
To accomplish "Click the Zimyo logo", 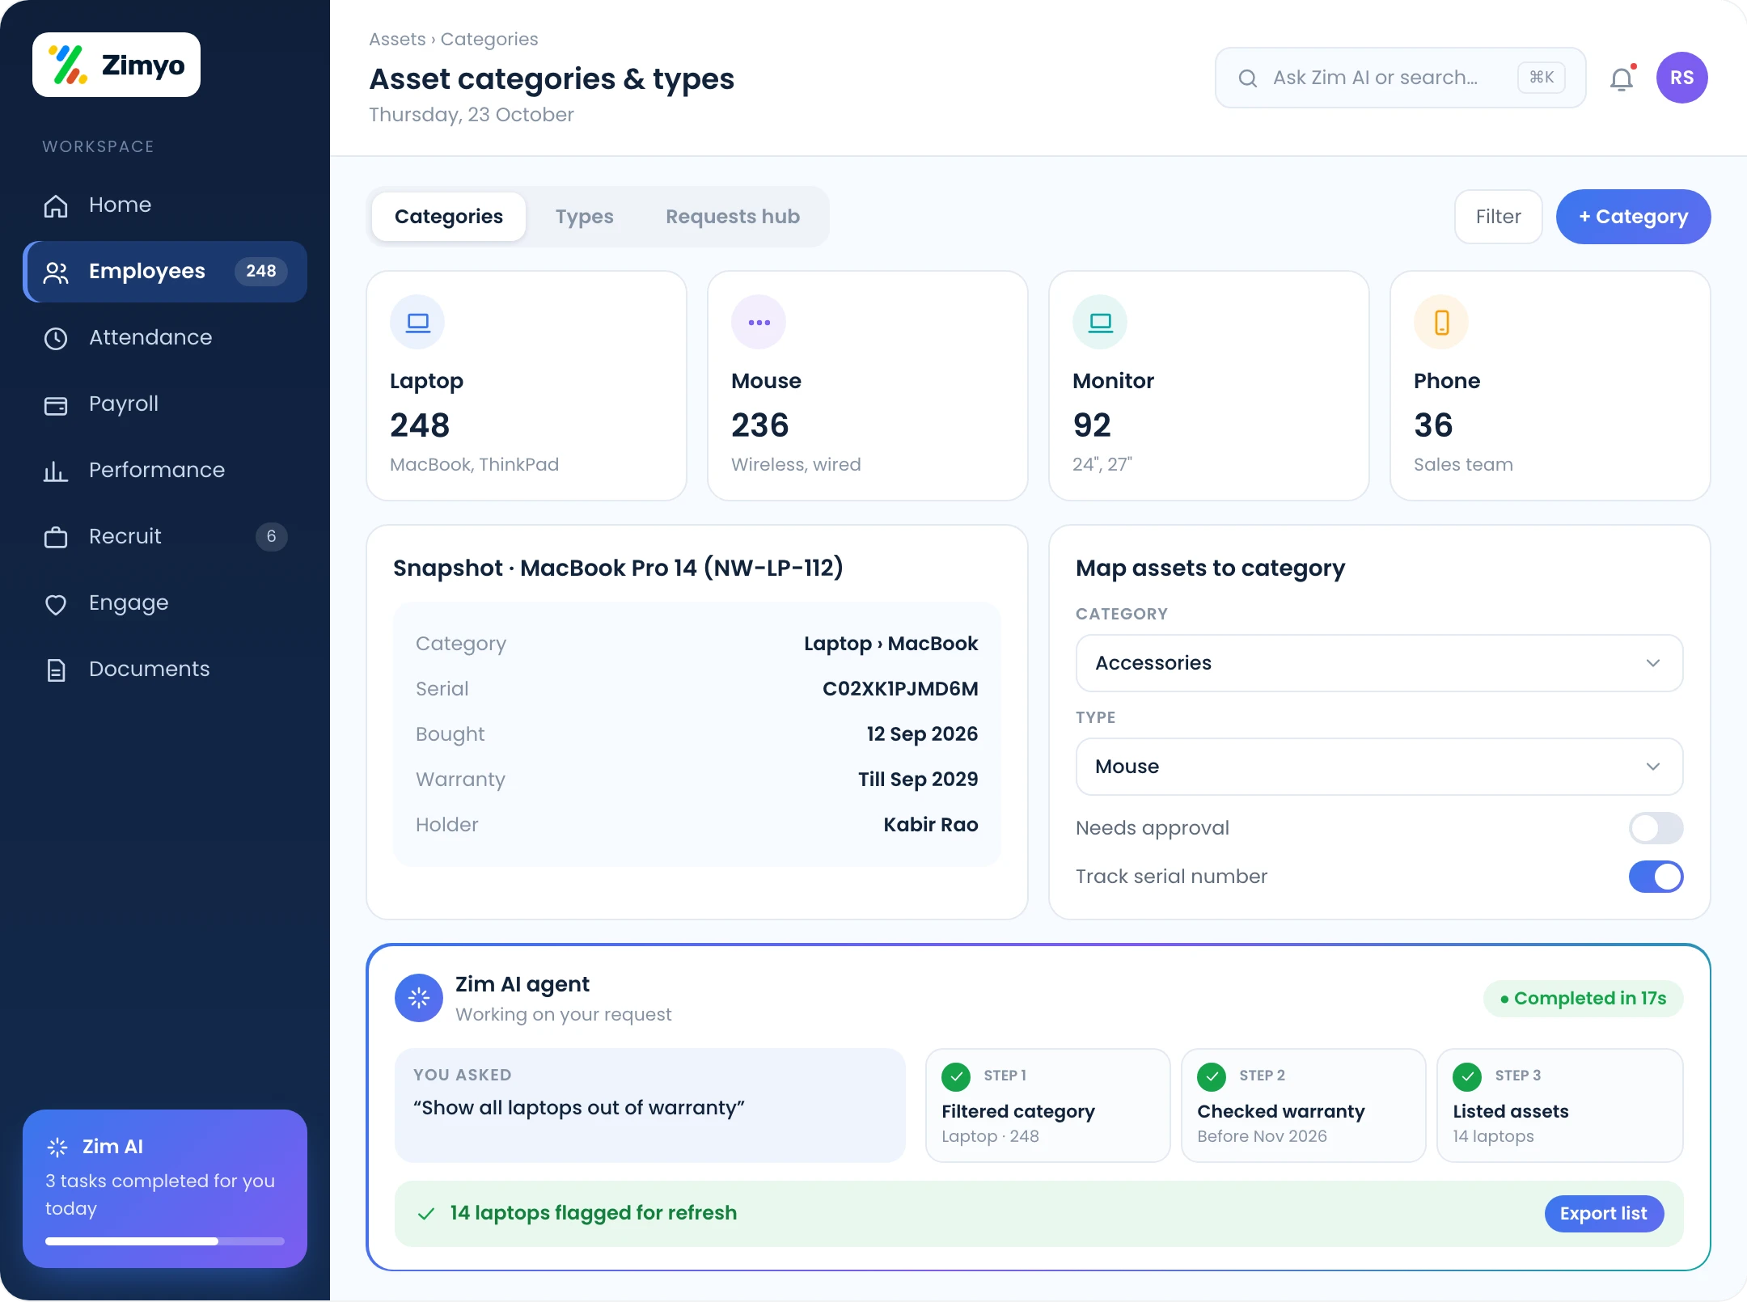I will [116, 65].
